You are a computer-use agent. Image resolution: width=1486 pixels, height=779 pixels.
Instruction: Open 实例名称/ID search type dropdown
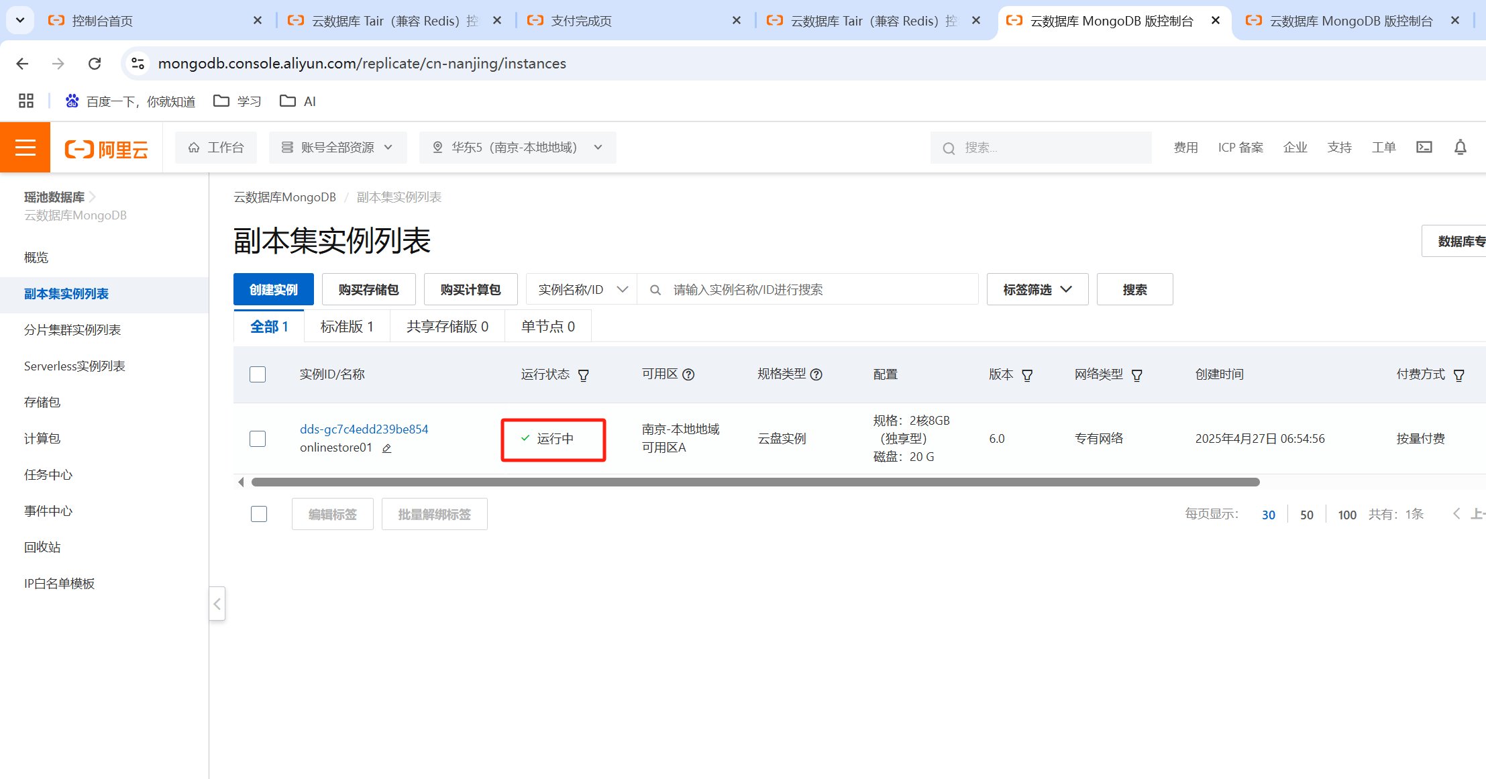(582, 289)
